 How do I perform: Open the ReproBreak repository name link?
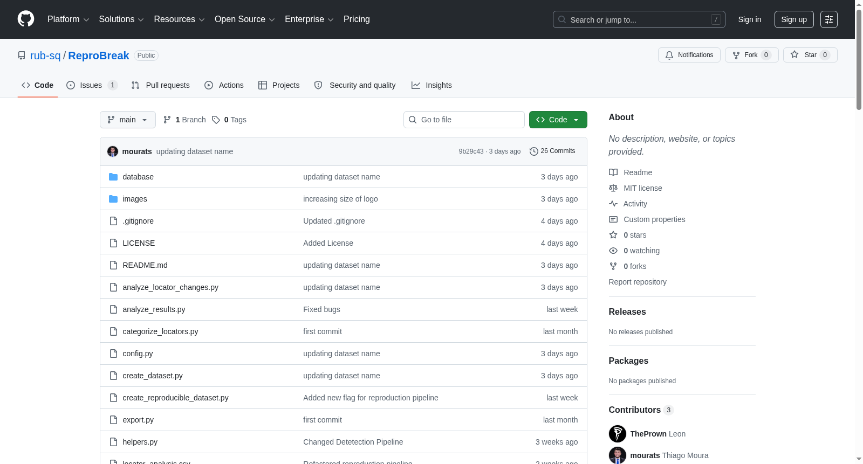tap(99, 56)
